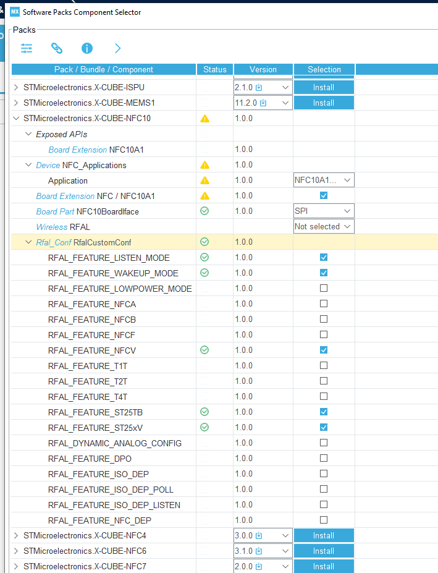The image size is (438, 573).
Task: Open X-CUBE-MEMS1 version 11.2.0 dropdown
Action: tap(285, 103)
